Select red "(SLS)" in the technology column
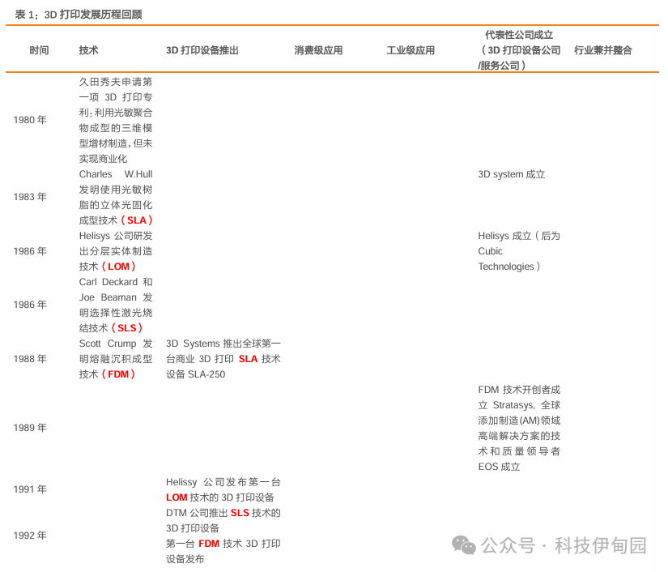 pos(127,328)
